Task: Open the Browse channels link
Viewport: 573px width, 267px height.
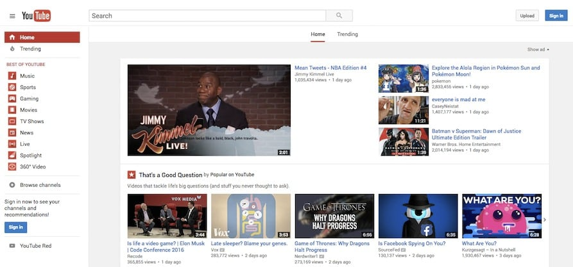Action: pos(40,185)
